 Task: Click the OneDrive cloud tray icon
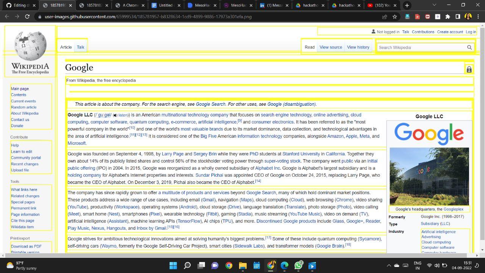397,265
